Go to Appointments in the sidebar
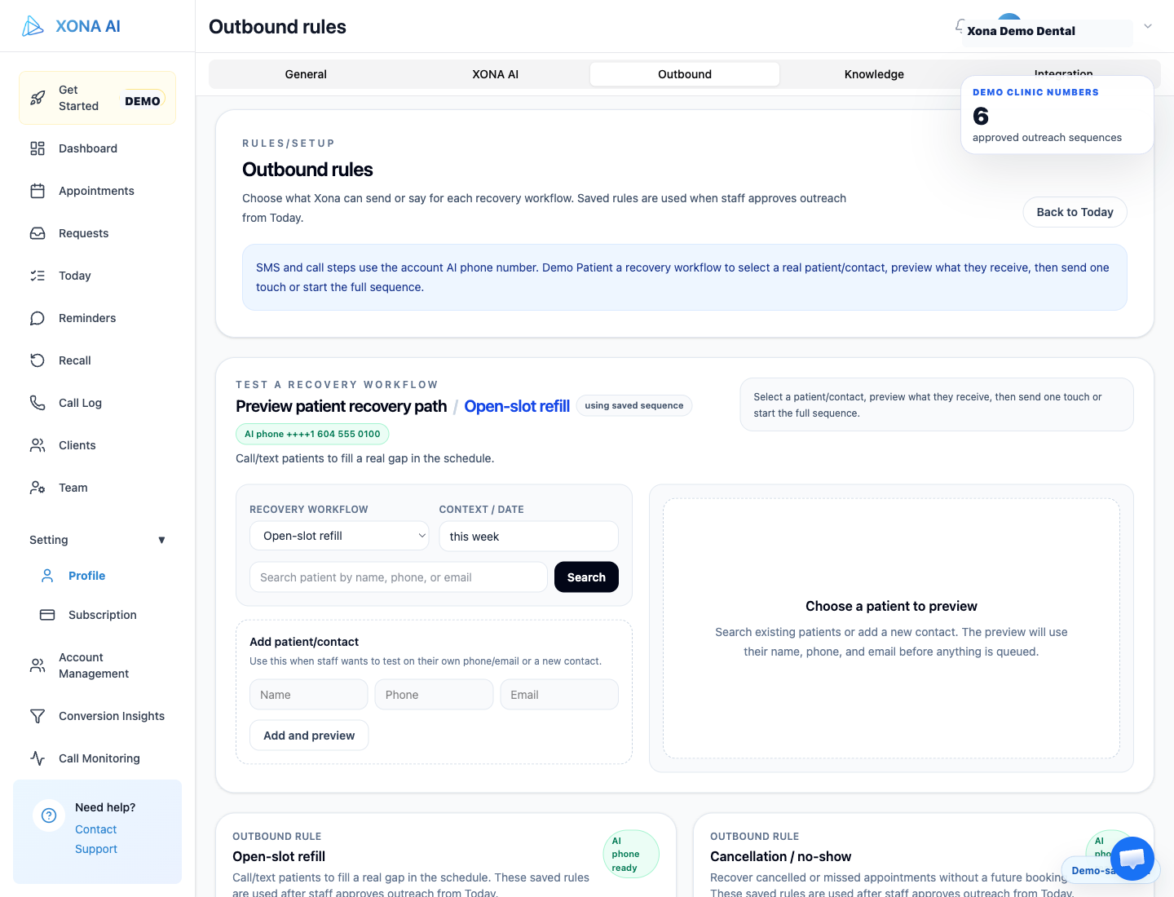1174x897 pixels. tap(98, 191)
